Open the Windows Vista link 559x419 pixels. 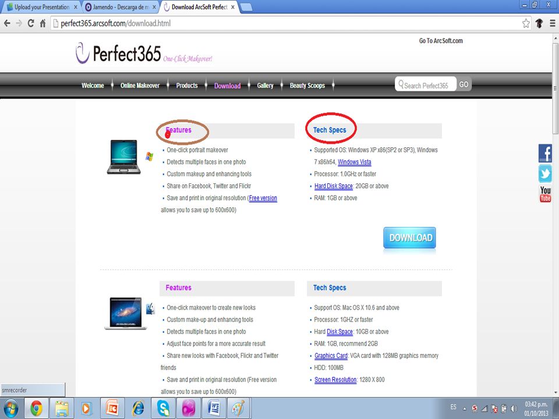355,162
